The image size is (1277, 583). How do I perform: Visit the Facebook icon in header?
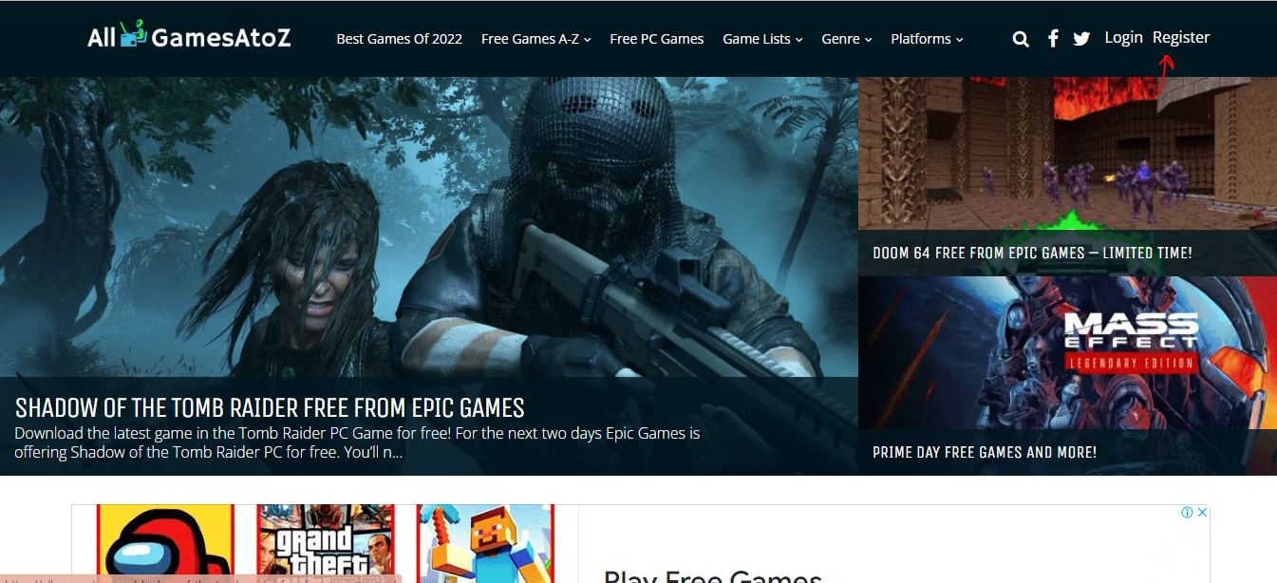tap(1053, 38)
